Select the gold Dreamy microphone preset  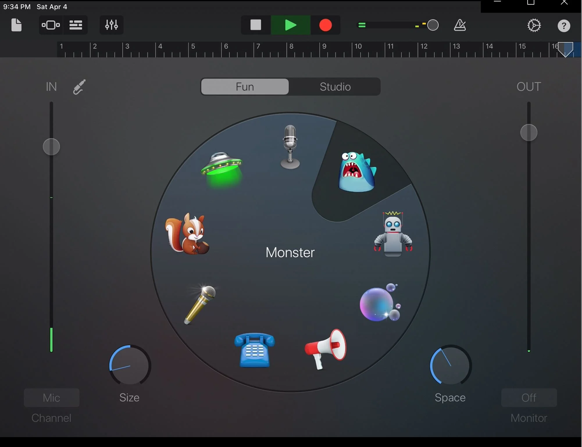pos(201,304)
